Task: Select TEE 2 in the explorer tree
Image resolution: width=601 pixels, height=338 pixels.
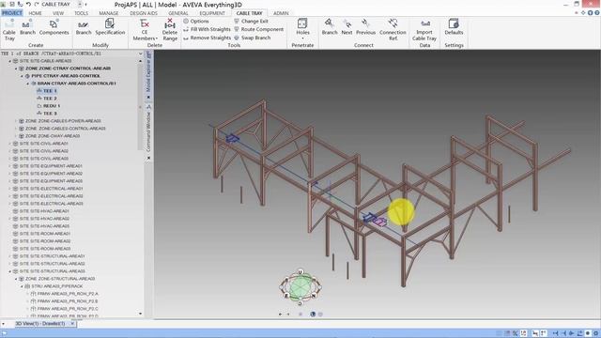Action: (x=46, y=99)
